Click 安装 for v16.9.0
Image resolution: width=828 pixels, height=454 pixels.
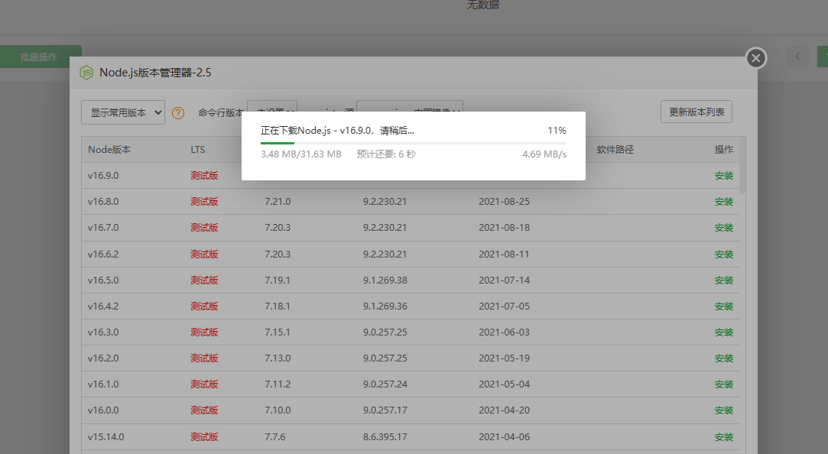[x=723, y=176]
